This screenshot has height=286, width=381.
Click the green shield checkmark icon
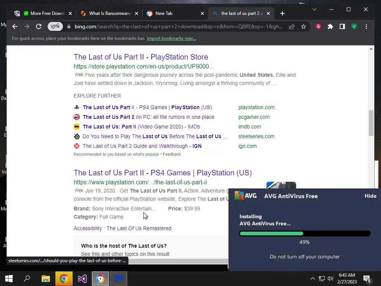tap(354, 26)
